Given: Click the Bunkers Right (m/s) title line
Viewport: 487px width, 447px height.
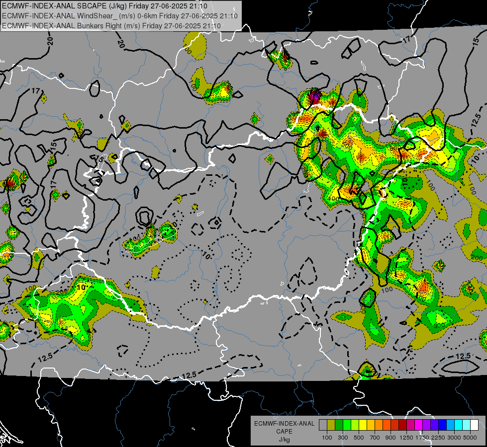Looking at the screenshot, I should point(111,26).
